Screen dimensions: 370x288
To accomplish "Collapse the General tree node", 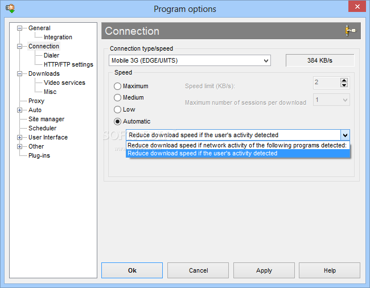I will (19, 28).
